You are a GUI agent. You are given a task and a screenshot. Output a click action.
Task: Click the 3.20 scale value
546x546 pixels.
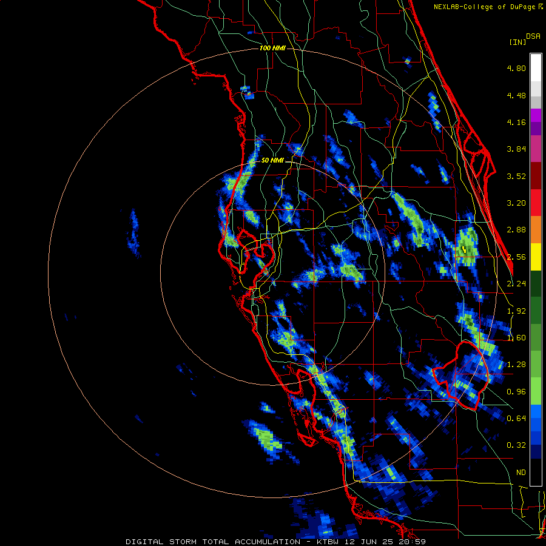[x=516, y=203]
